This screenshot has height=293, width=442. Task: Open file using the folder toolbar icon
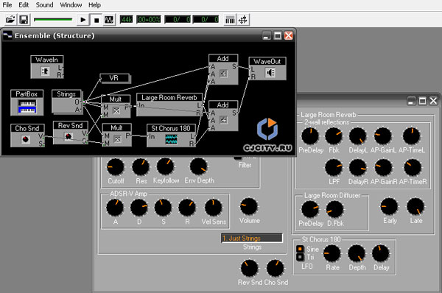click(10, 20)
